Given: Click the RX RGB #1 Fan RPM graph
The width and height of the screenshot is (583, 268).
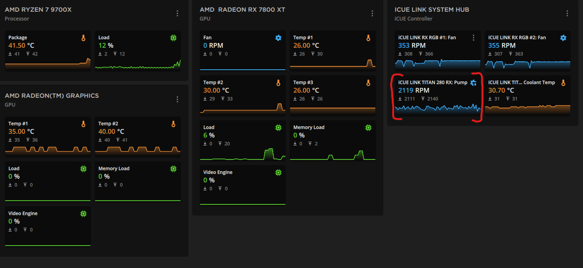Looking at the screenshot, I should pyautogui.click(x=438, y=64).
